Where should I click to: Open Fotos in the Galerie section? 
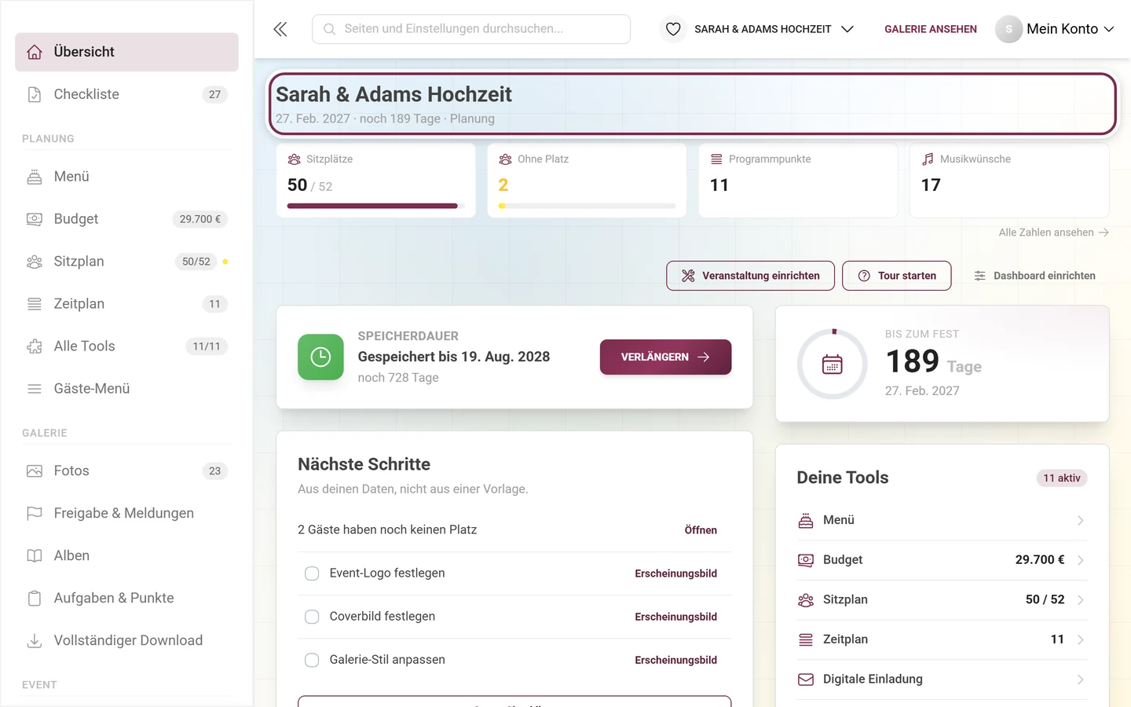[x=126, y=471]
